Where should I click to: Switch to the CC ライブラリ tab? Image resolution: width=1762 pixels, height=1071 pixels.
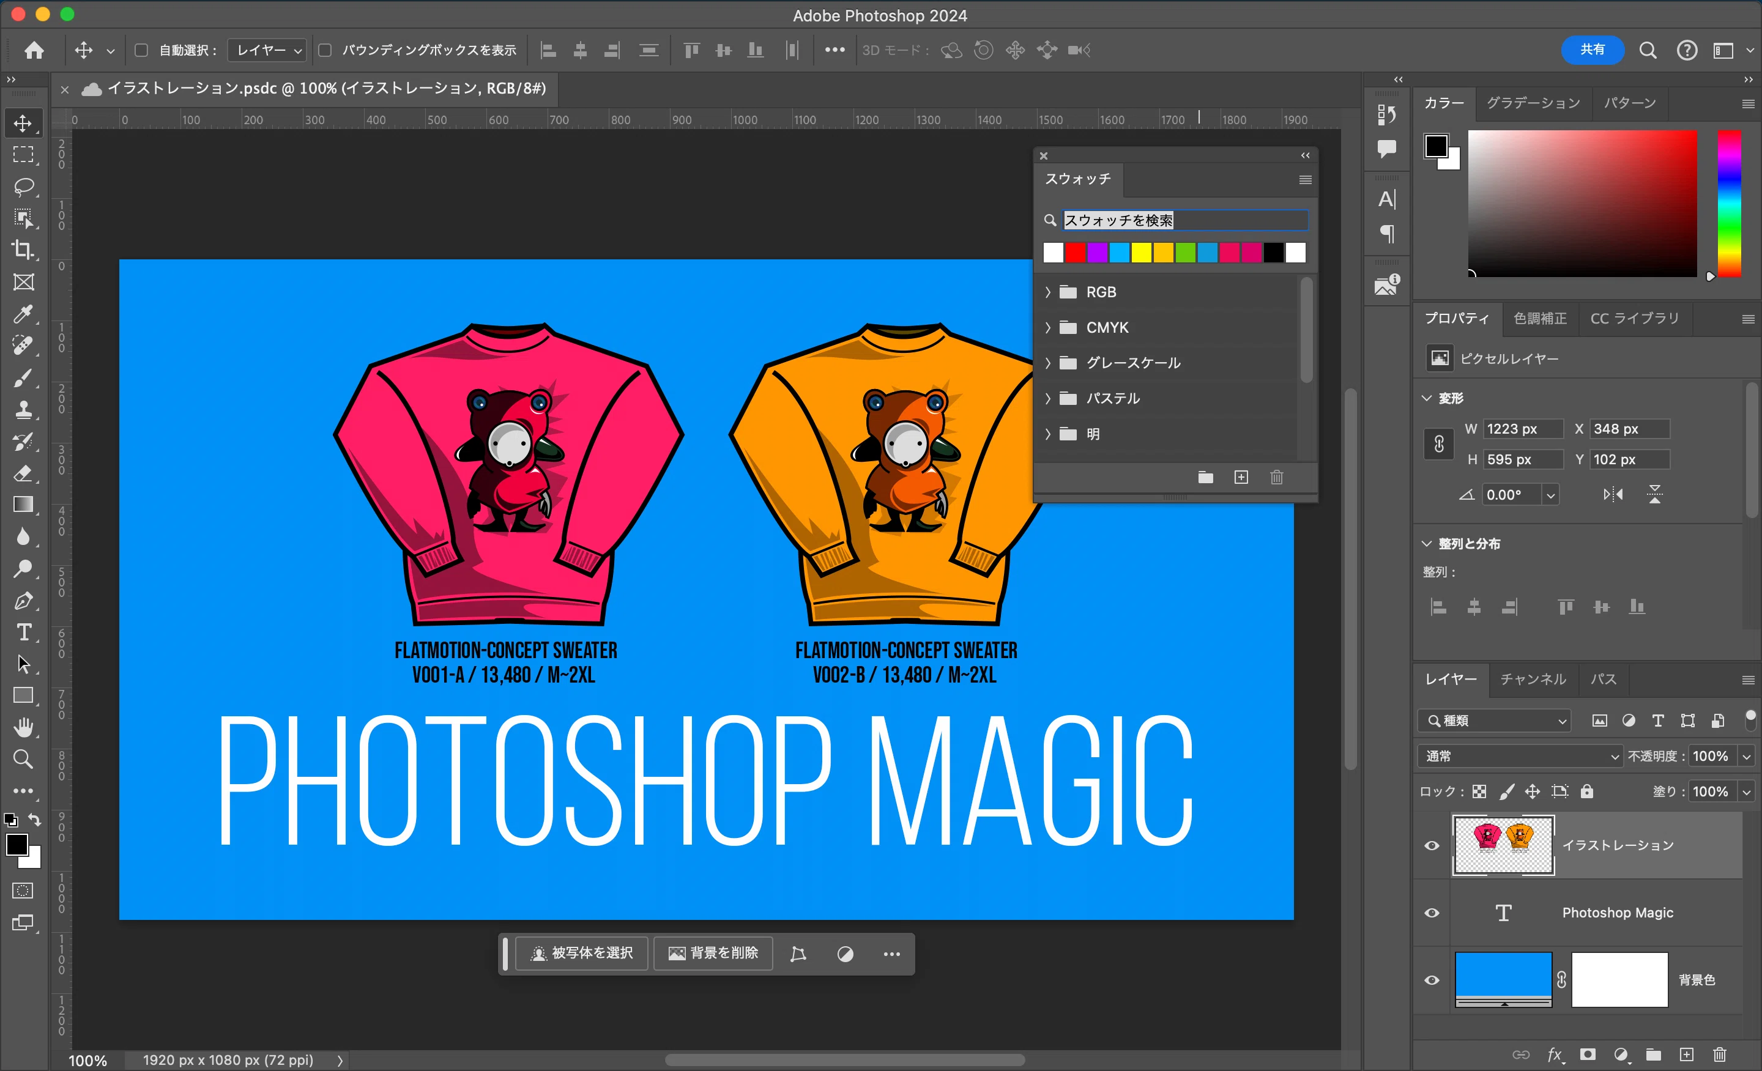tap(1635, 318)
